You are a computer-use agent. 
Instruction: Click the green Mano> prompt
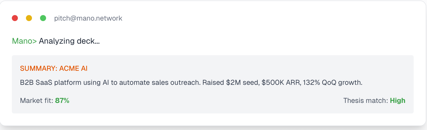coord(24,41)
